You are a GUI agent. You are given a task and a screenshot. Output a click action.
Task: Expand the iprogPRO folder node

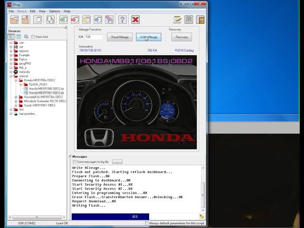click(11, 64)
